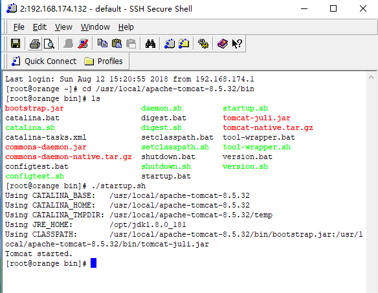Click the CATALINA_TMPDIR path ending in /temp
The height and width of the screenshot is (293, 378).
click(x=191, y=215)
